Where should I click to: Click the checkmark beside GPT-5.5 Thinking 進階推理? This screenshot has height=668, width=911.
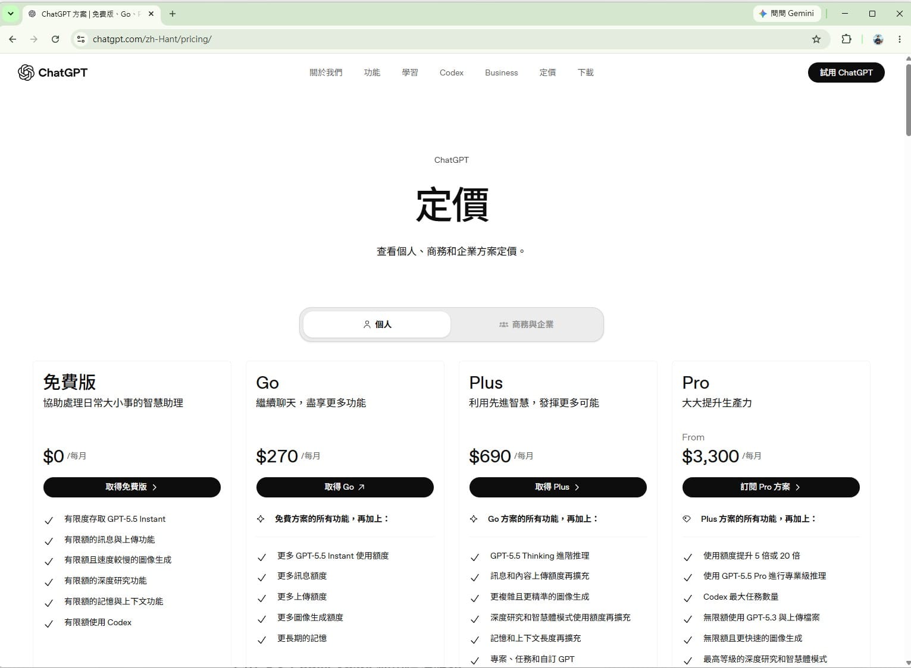(x=475, y=557)
